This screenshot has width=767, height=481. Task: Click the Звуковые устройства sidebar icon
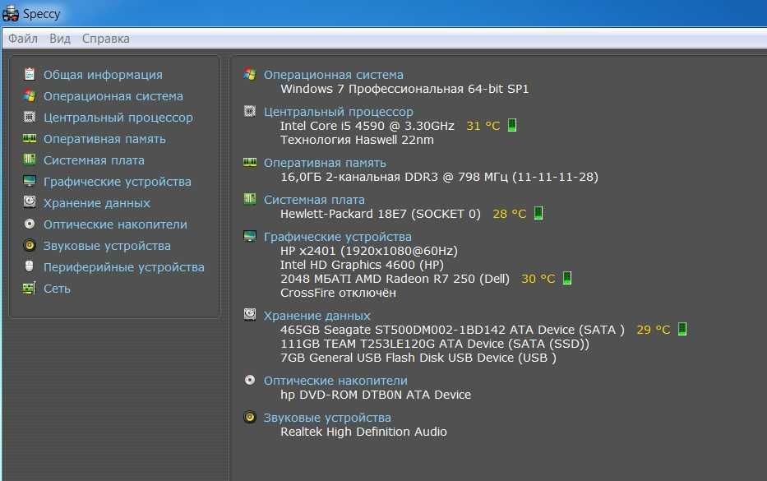(30, 245)
